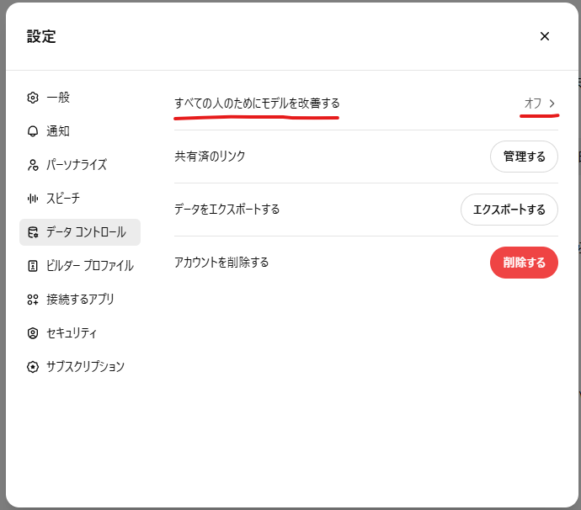The image size is (581, 510).
Task: Open the ビルダー プロファイル tab
Action: [x=80, y=266]
